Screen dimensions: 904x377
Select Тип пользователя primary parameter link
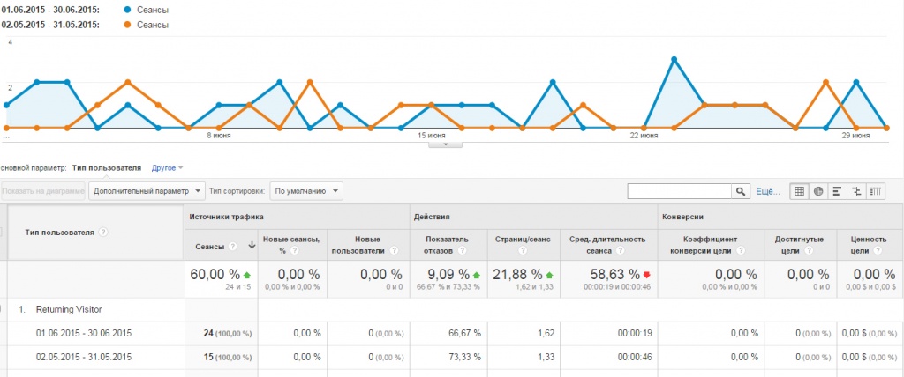tap(107, 168)
